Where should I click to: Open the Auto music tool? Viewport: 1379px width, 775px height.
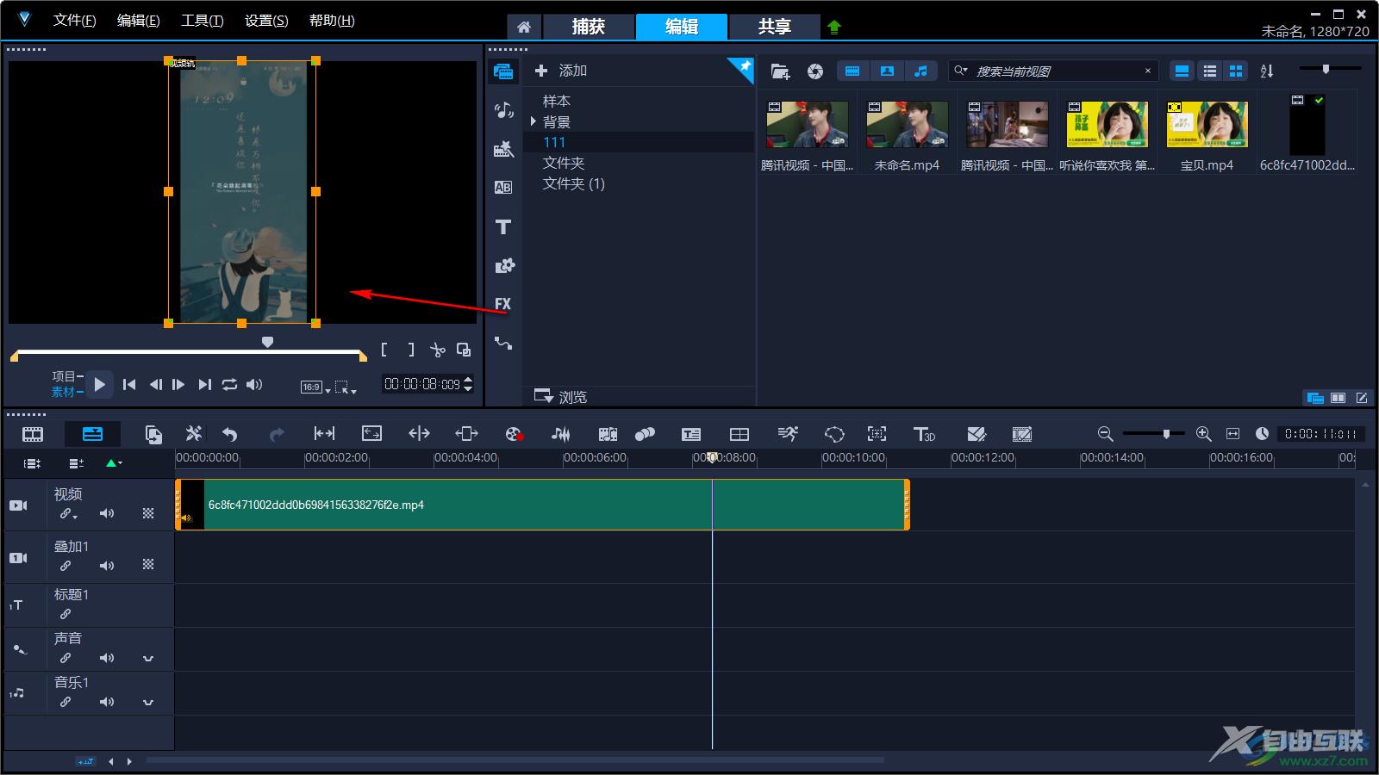click(x=608, y=434)
